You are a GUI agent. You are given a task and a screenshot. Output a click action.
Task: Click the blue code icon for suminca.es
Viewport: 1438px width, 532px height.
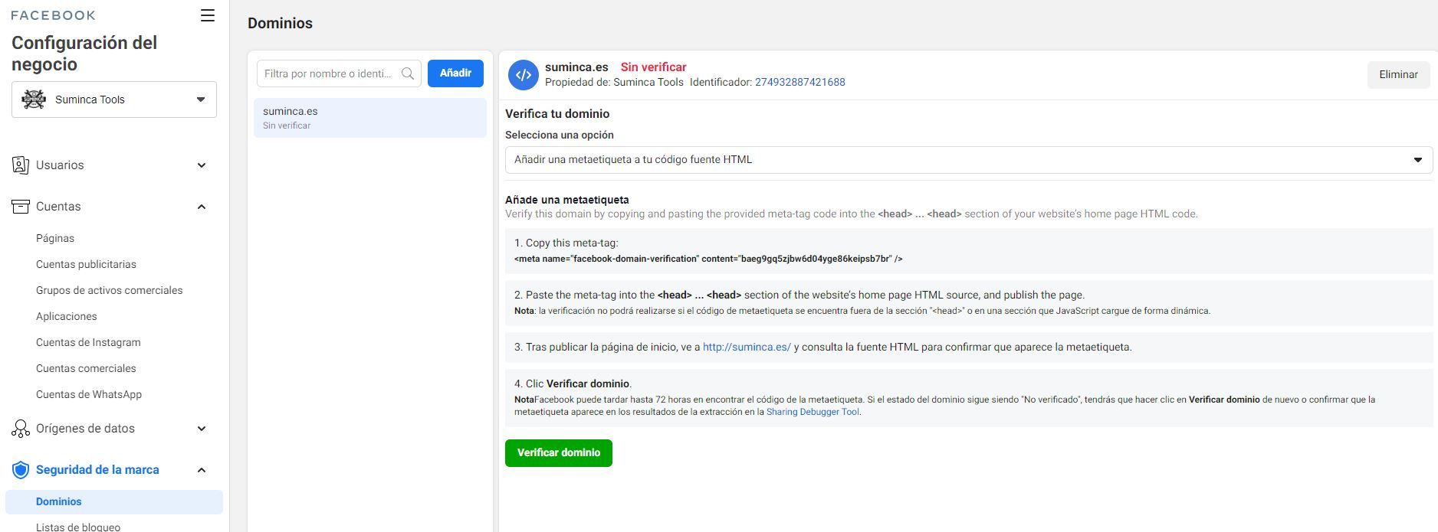tap(524, 75)
